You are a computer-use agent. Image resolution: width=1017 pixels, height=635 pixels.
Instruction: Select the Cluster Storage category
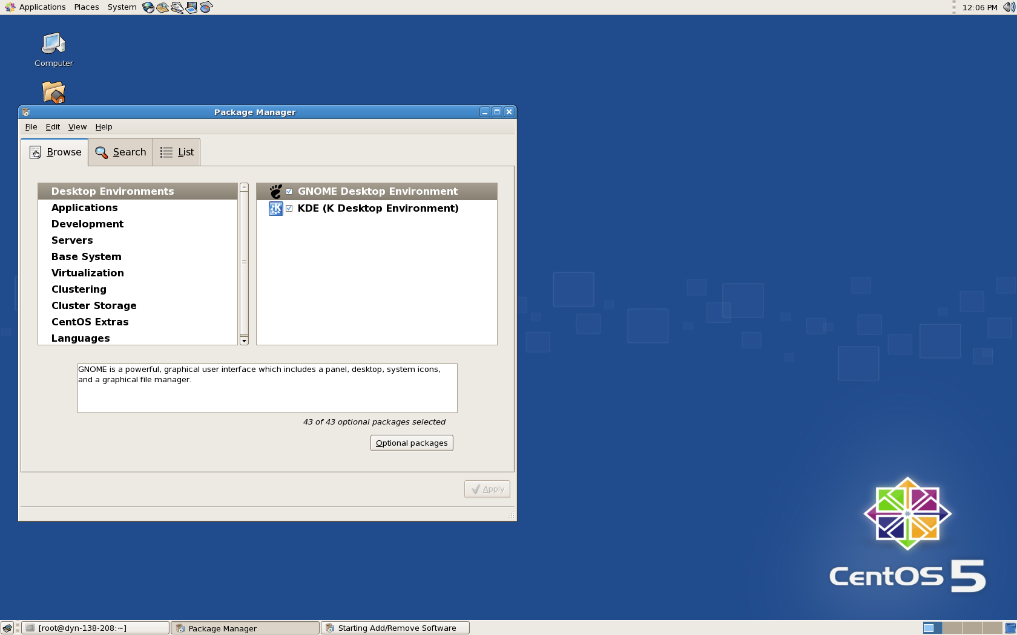pos(138,305)
